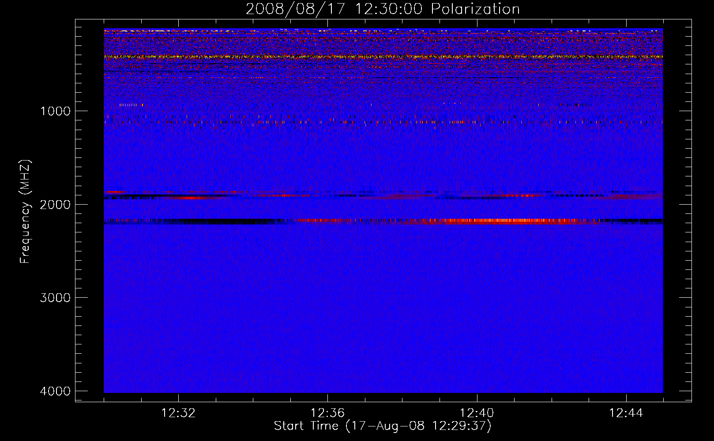This screenshot has height=441, width=714.
Task: Click the 12:40 time tick label
Action: 477,413
